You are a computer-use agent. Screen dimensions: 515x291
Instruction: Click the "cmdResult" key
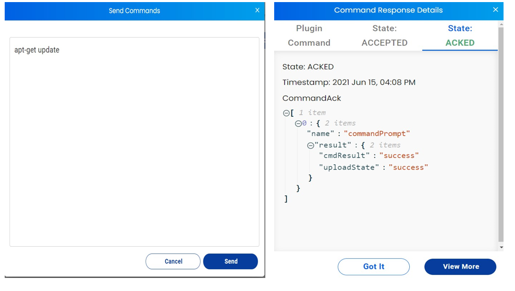(345, 156)
